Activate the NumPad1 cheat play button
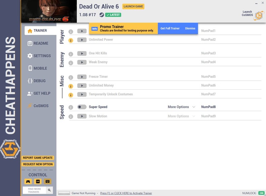This screenshot has width=266, height=196. click(x=82, y=31)
